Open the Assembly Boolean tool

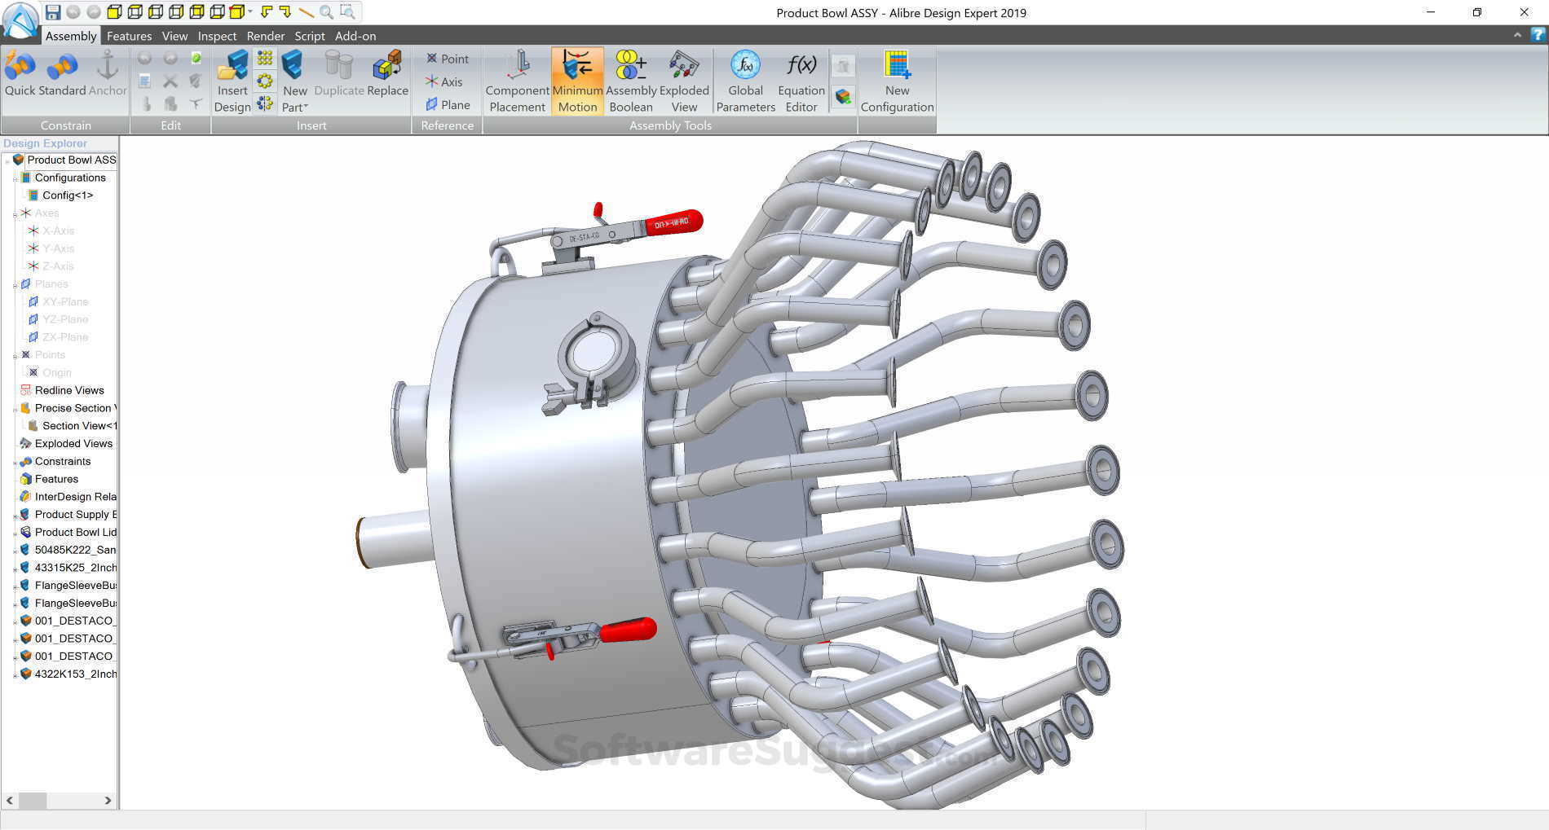pos(630,79)
